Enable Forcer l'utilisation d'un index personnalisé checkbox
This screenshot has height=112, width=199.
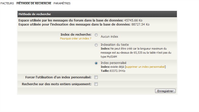pyautogui.click(x=96, y=77)
